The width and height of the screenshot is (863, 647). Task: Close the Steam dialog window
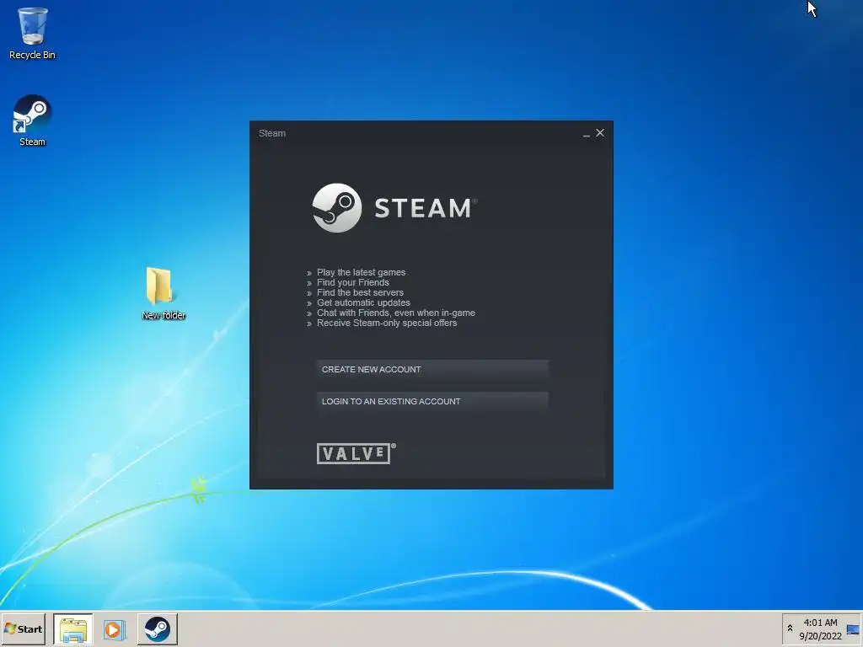(600, 132)
